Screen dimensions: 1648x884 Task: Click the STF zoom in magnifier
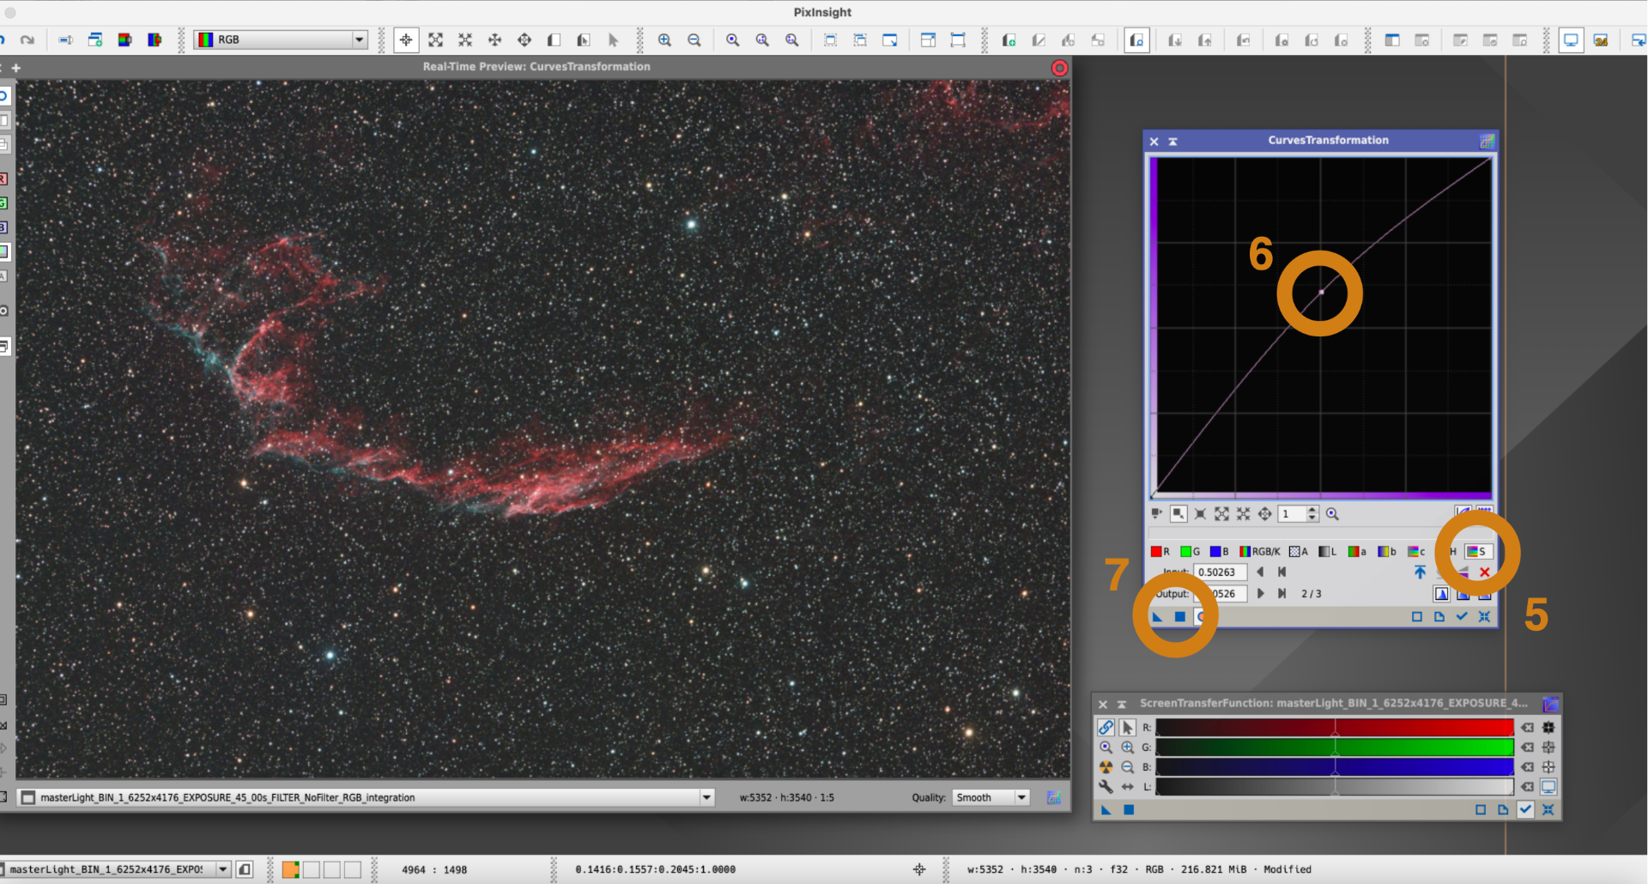tap(1127, 747)
